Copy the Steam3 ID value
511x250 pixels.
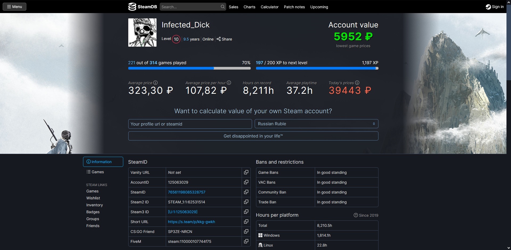(246, 212)
